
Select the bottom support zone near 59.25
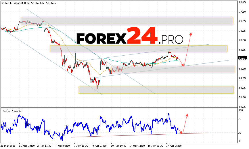click(156, 90)
